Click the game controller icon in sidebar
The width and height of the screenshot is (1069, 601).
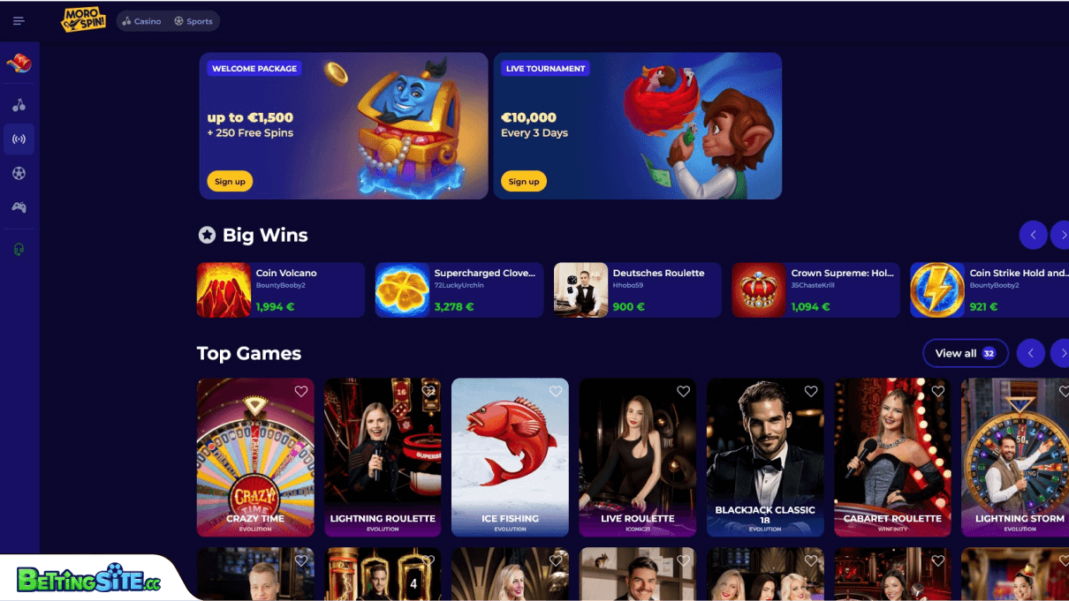tap(19, 207)
